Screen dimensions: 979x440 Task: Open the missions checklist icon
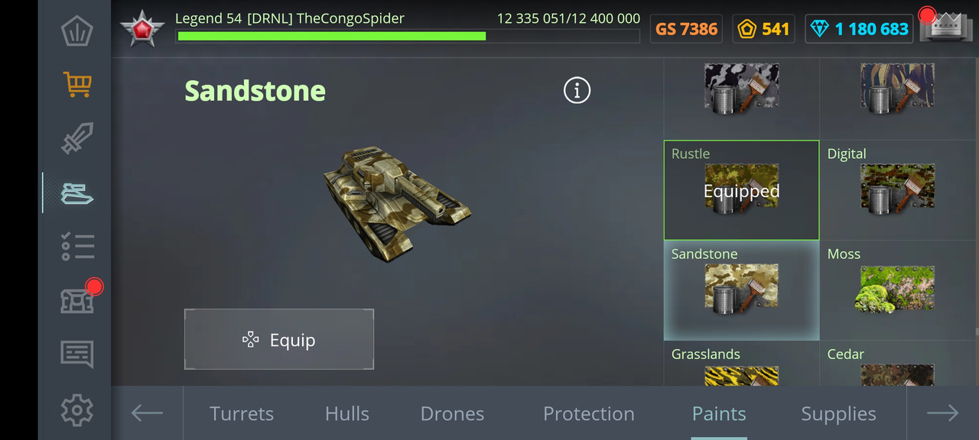tap(77, 247)
